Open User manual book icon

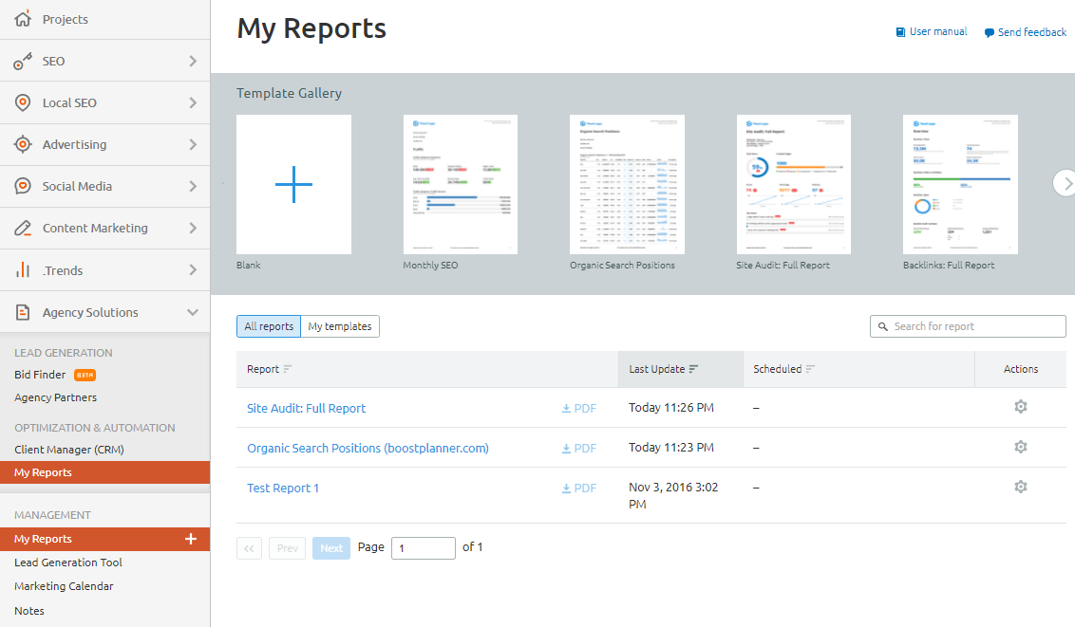pos(900,32)
